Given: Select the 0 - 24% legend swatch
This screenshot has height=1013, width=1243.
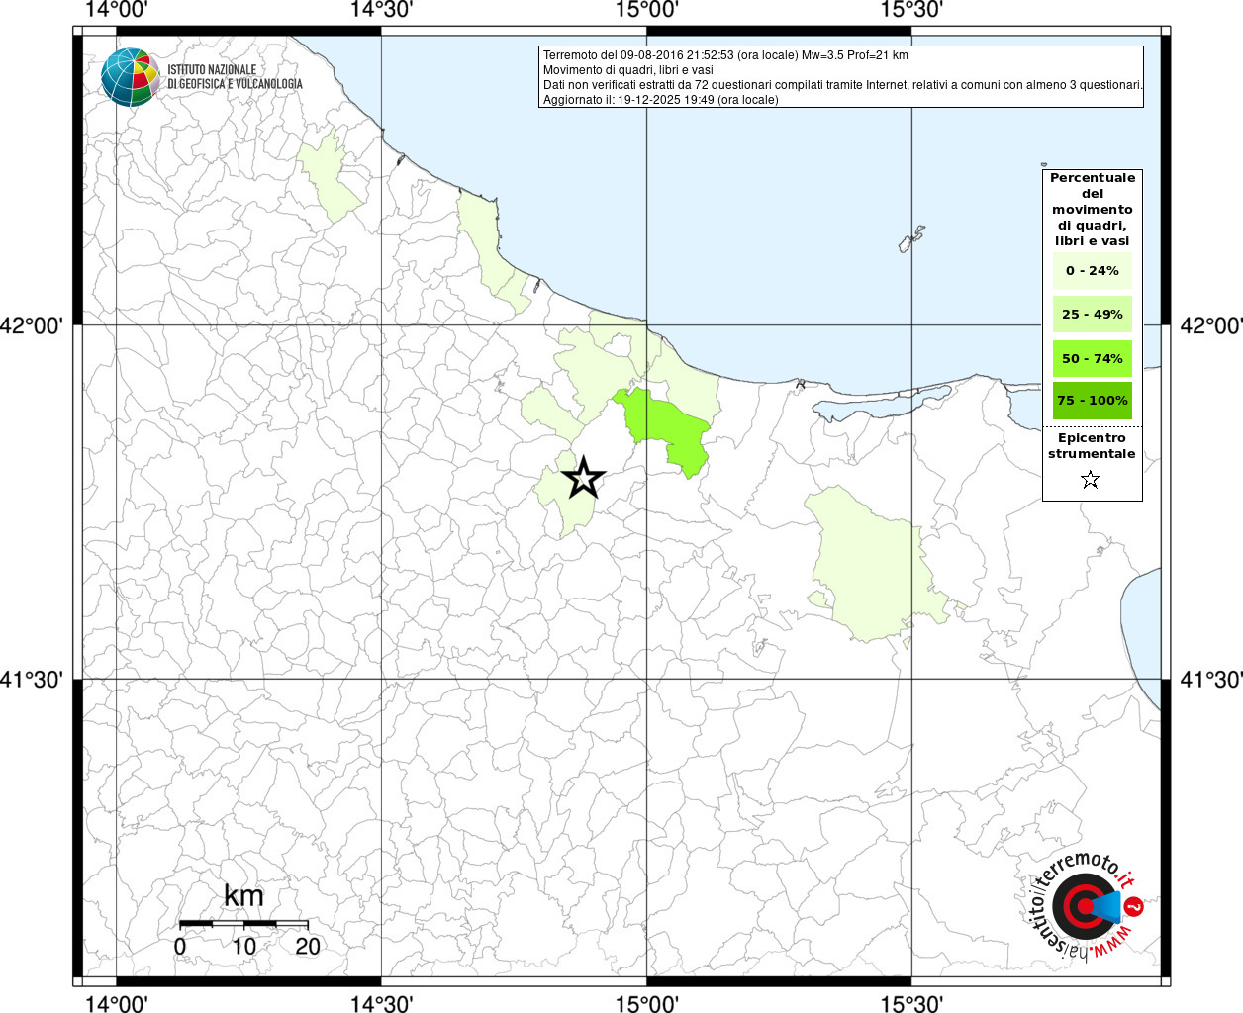Looking at the screenshot, I should coord(1092,271).
